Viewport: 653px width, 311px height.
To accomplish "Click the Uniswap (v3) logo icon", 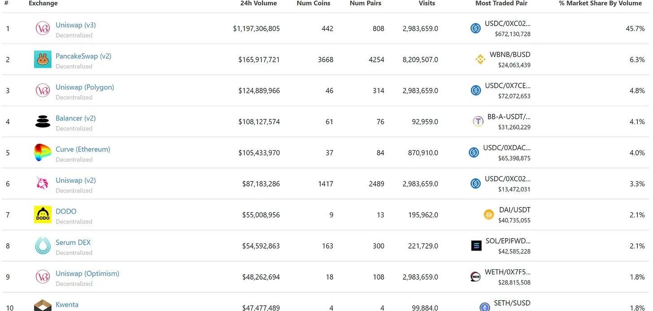I will [43, 28].
